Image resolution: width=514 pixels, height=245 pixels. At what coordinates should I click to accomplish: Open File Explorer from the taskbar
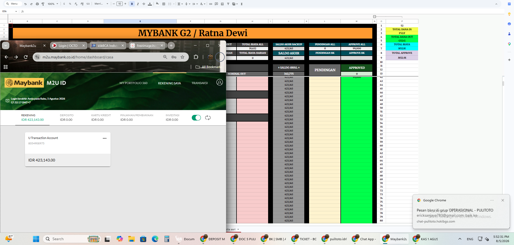click(131, 239)
